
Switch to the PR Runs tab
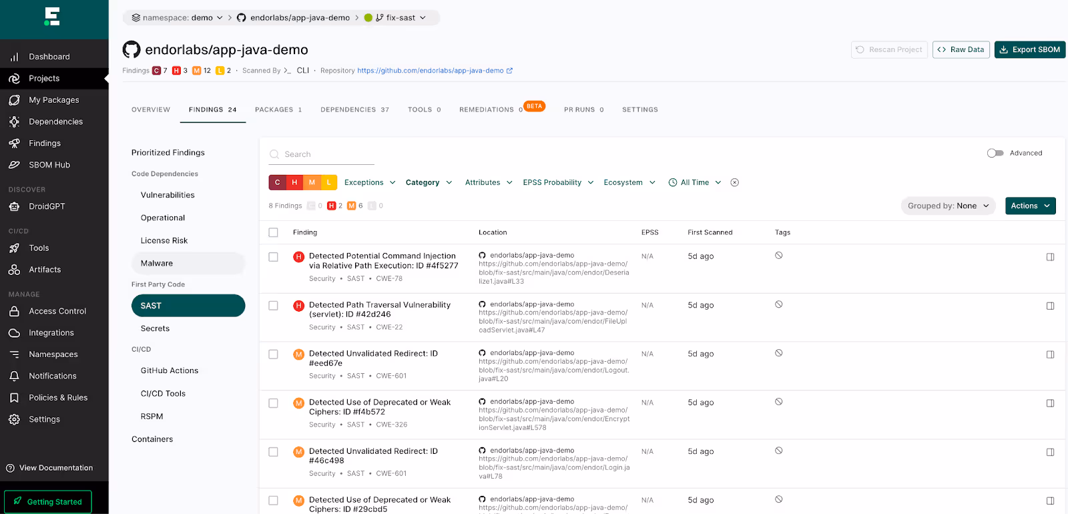pyautogui.click(x=583, y=109)
